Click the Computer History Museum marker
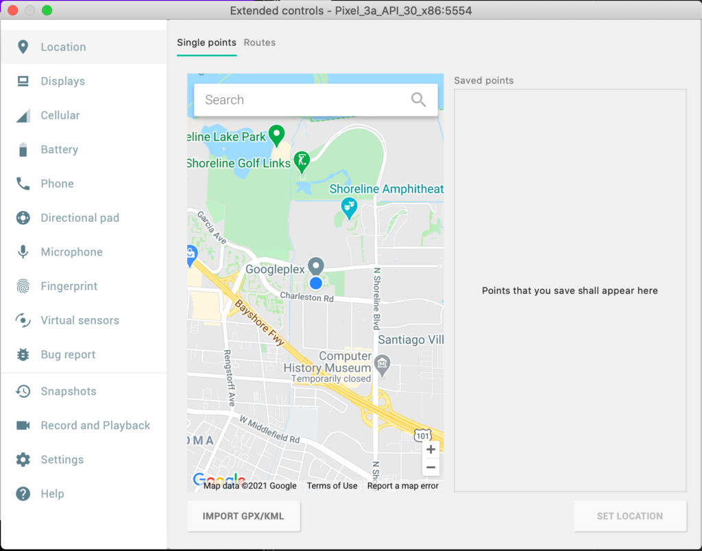The width and height of the screenshot is (702, 551). click(382, 366)
